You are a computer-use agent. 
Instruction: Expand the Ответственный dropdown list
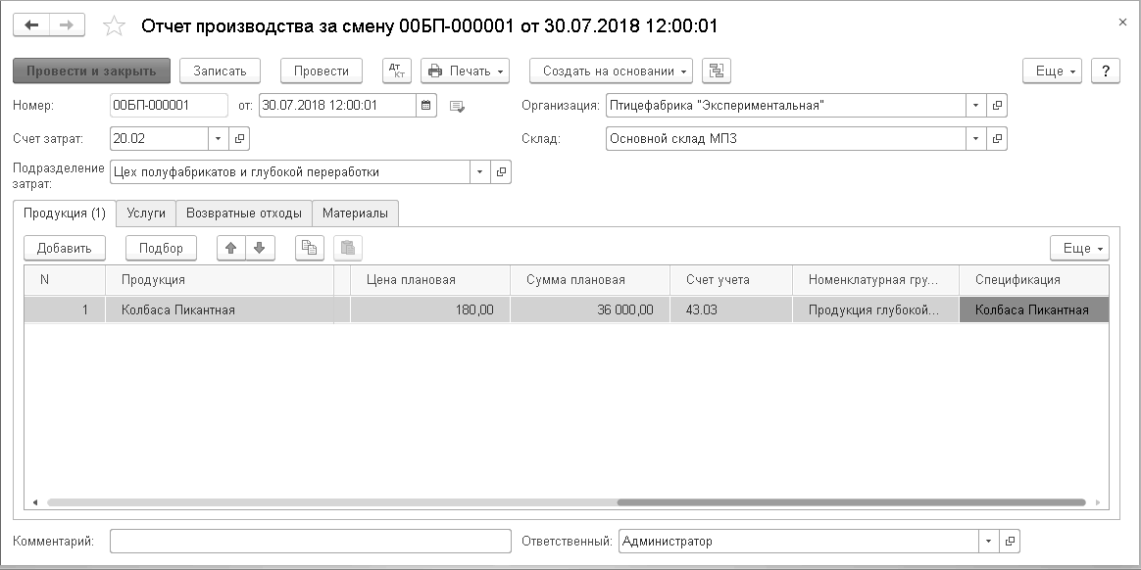988,541
